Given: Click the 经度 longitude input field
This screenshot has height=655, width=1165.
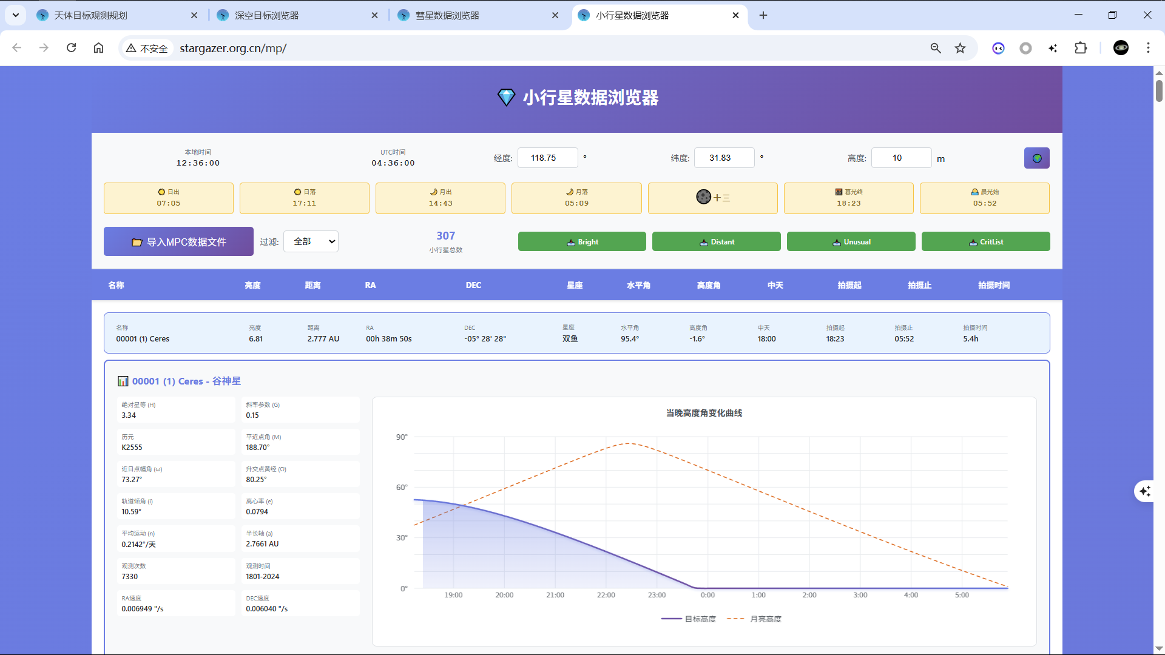Looking at the screenshot, I should (547, 158).
